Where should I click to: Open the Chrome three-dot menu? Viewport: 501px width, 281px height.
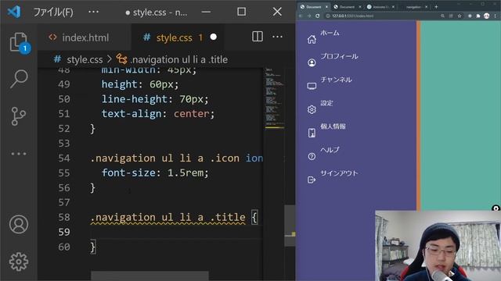[496, 16]
